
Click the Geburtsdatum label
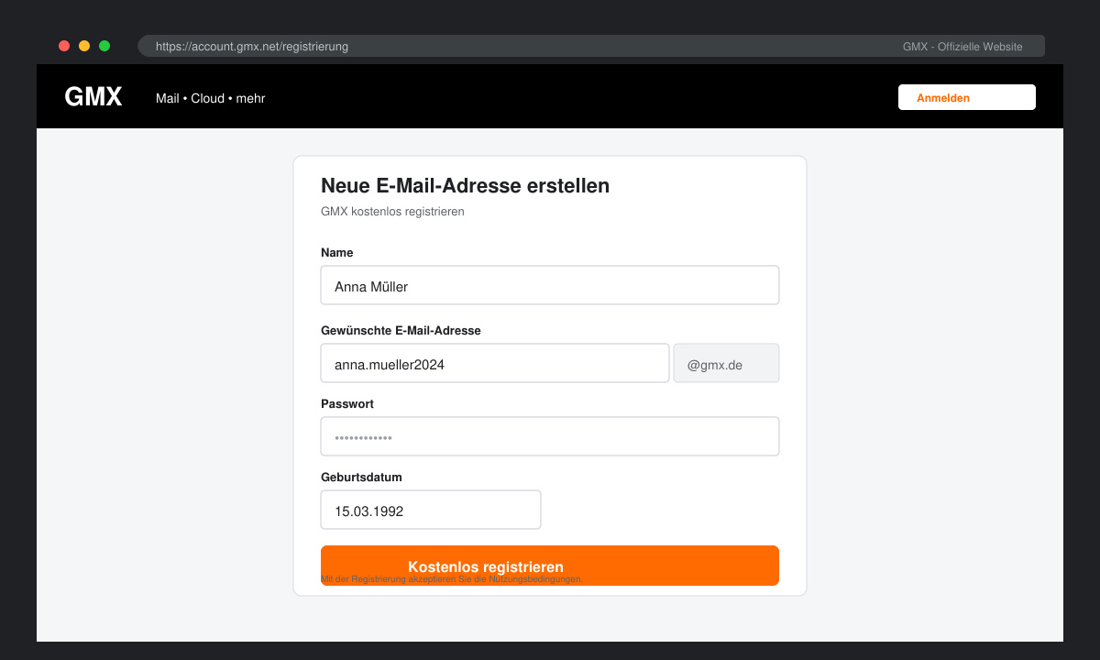click(x=361, y=477)
